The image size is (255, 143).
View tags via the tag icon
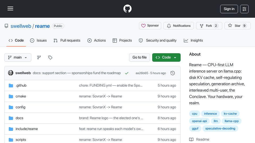50,57
